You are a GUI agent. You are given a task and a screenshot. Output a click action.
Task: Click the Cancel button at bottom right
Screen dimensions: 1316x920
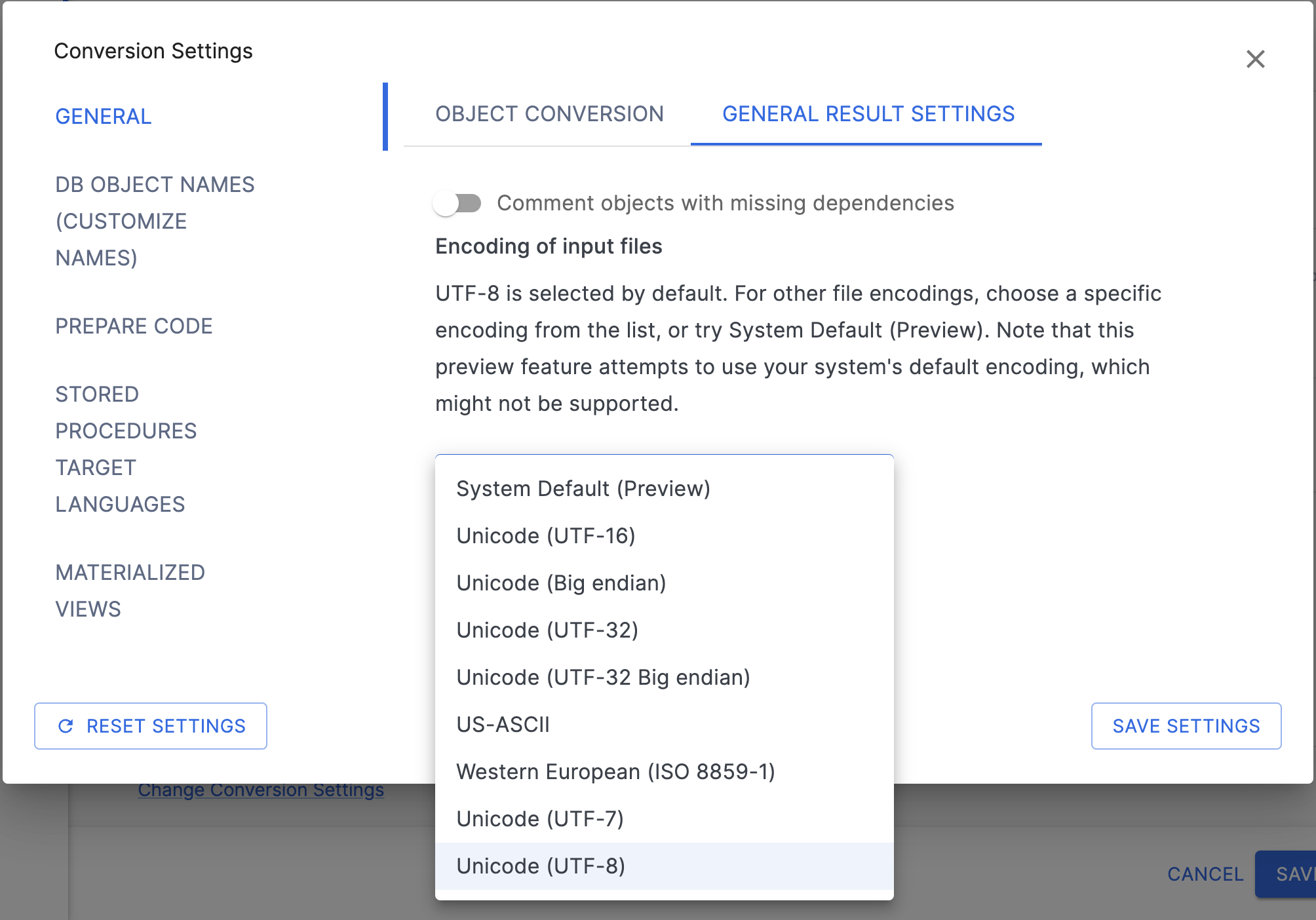coord(1205,874)
